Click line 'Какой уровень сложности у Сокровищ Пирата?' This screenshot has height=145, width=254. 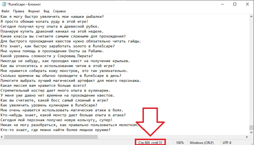point(46,56)
